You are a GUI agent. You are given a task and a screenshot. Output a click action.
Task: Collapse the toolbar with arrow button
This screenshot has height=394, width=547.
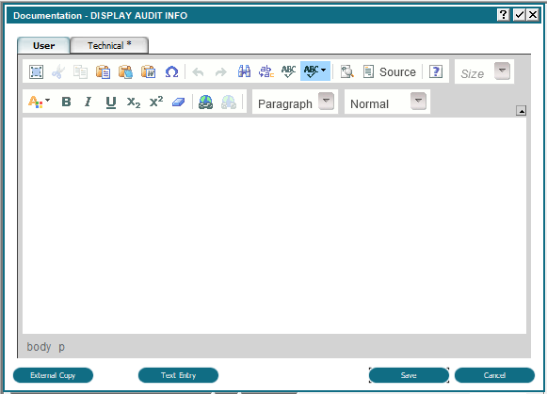point(522,111)
